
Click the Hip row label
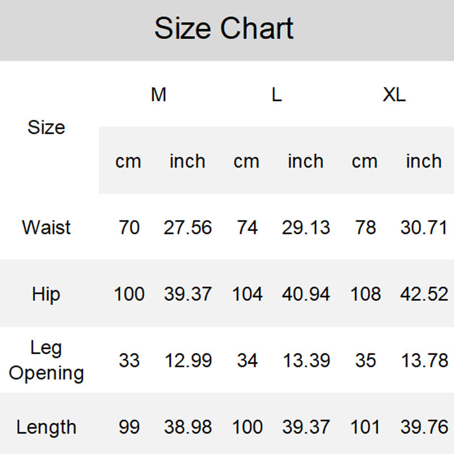(47, 294)
